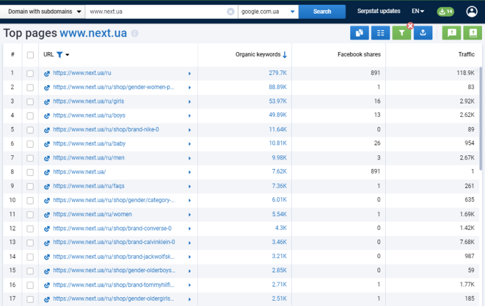The height and width of the screenshot is (306, 485).
Task: Click the copy/duplicate report icon button
Action: pos(359,33)
